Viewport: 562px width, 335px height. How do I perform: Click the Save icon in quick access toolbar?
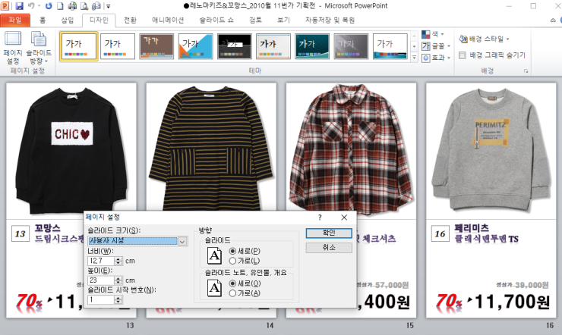pyautogui.click(x=19, y=6)
